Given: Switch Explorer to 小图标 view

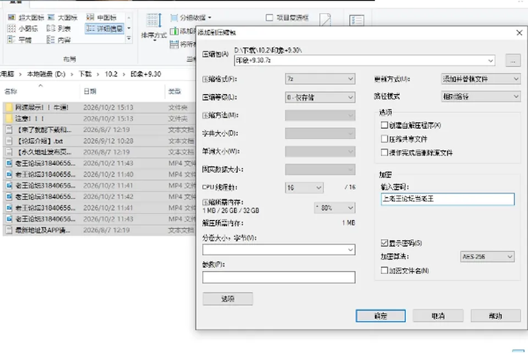Looking at the screenshot, I should [23, 29].
